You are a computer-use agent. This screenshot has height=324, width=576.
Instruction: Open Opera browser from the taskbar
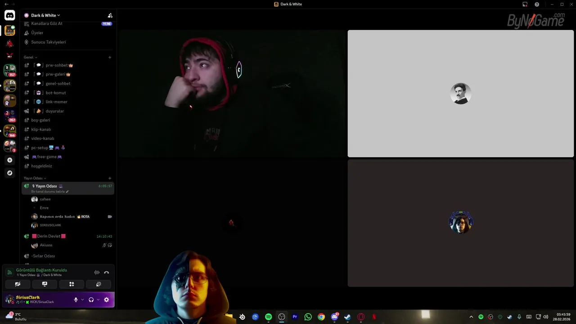coord(360,317)
